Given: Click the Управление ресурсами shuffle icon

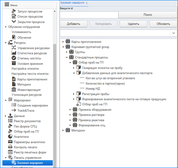Looking at the screenshot, I should [14, 48].
